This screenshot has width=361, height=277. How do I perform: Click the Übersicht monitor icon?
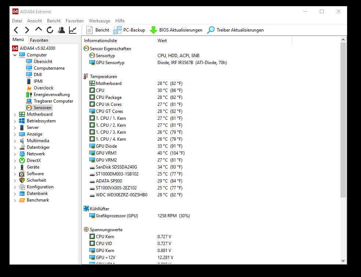click(x=29, y=62)
